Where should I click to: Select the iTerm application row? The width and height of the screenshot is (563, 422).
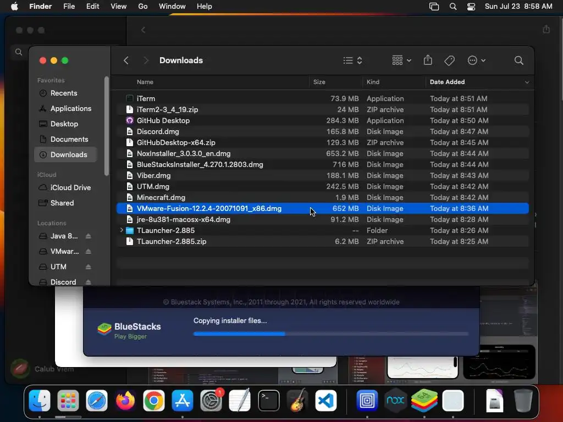coord(322,99)
